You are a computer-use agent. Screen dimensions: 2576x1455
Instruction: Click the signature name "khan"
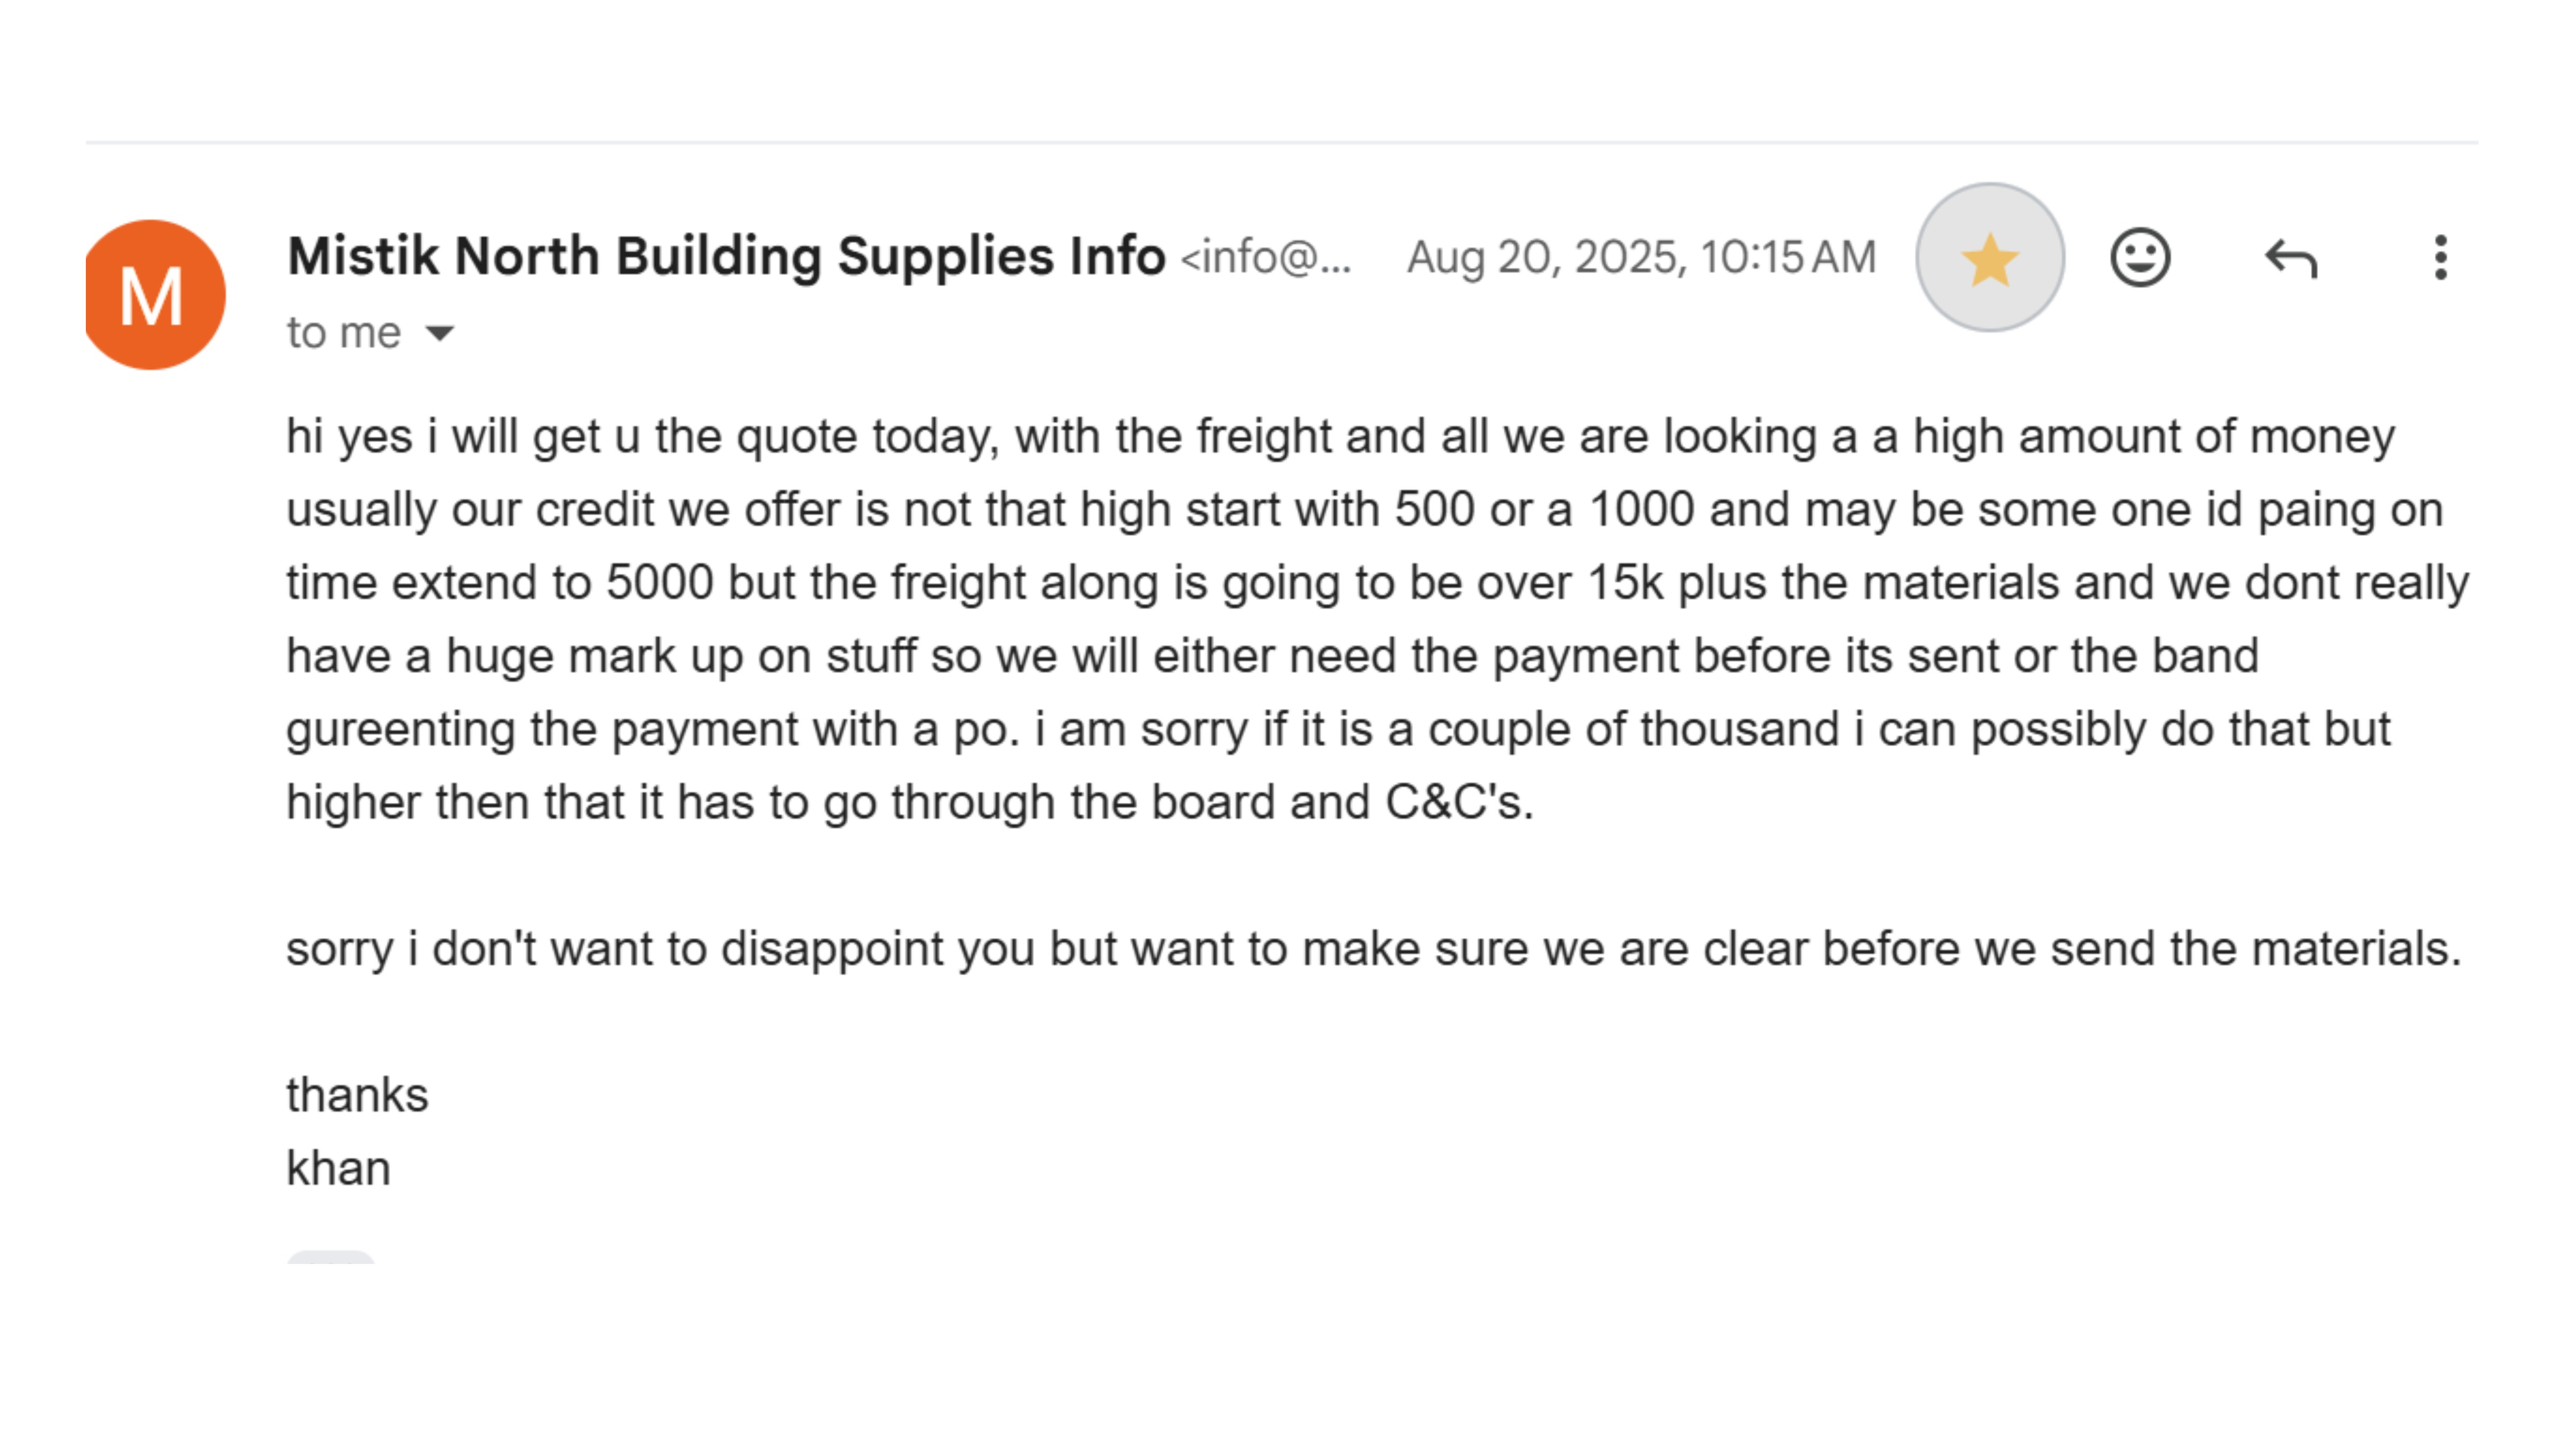coord(338,1168)
